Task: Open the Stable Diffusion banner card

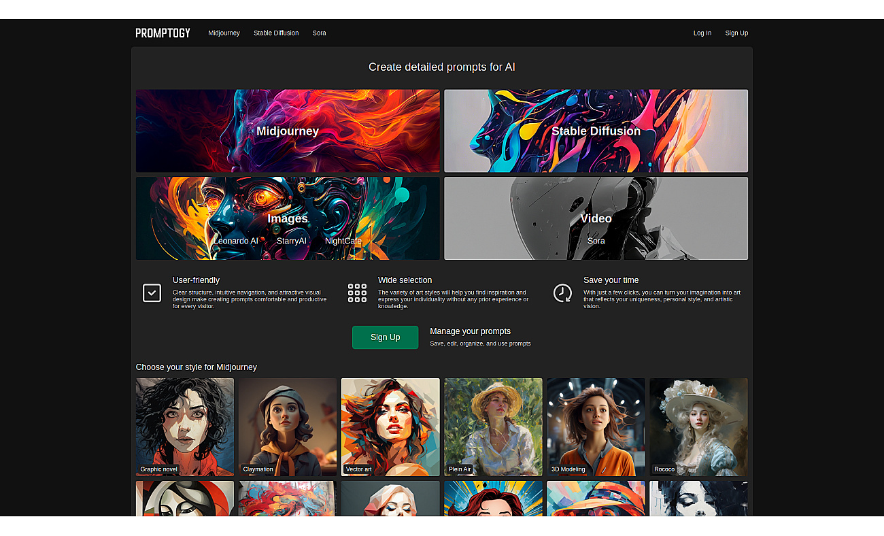Action: [x=596, y=131]
